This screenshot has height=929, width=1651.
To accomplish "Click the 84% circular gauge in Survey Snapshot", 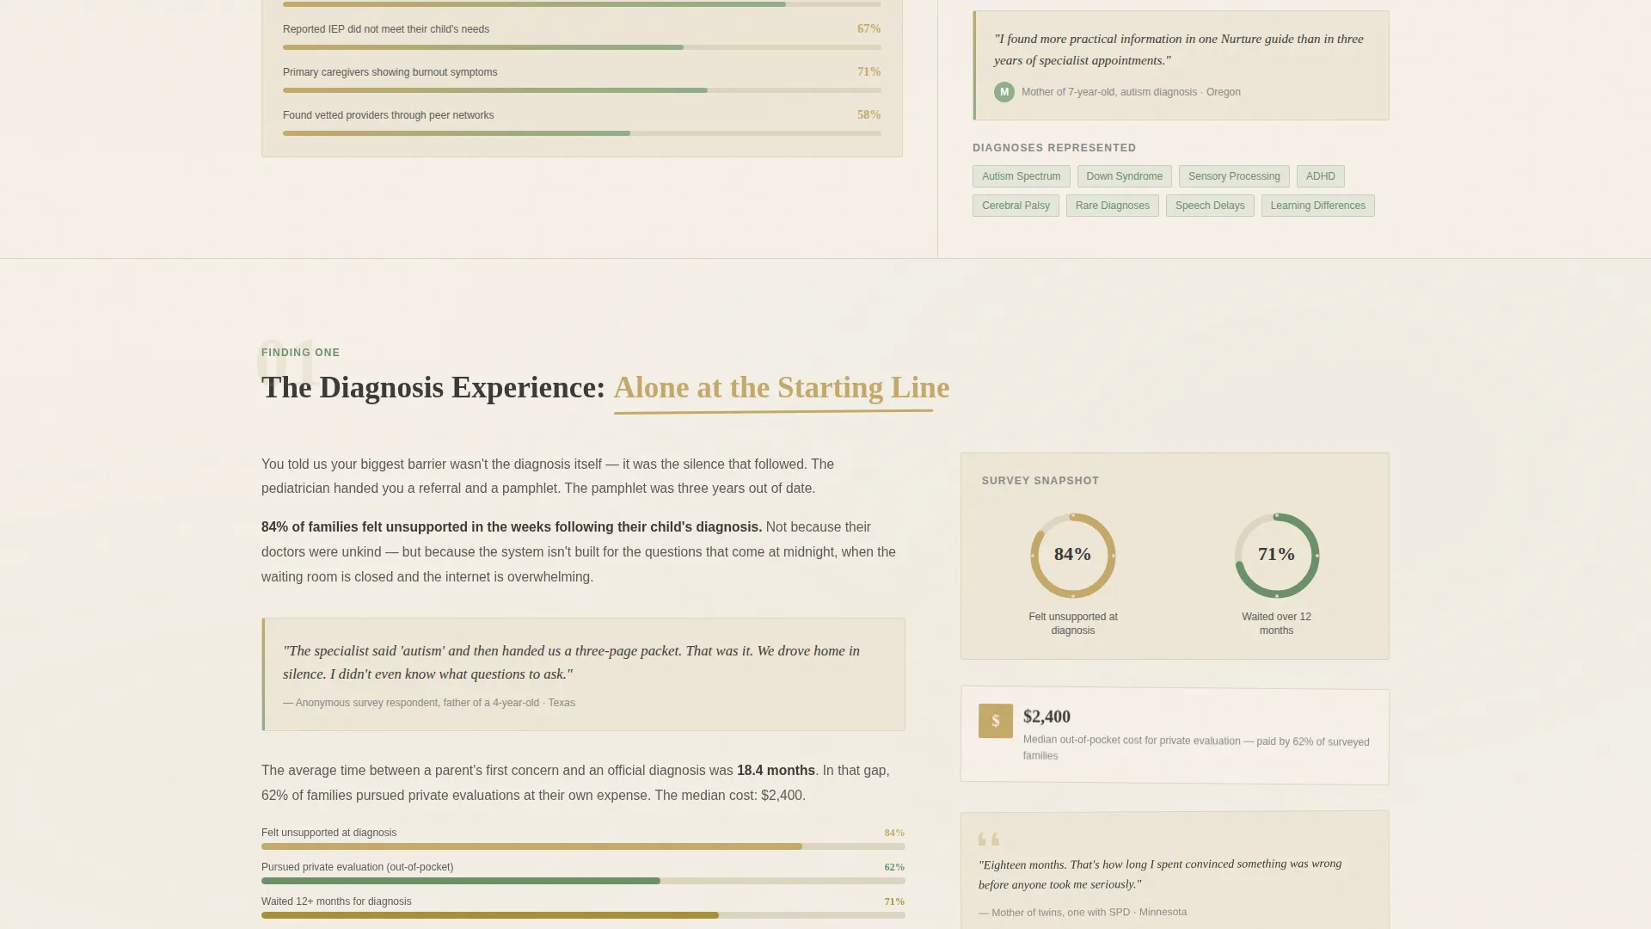I will [1072, 555].
